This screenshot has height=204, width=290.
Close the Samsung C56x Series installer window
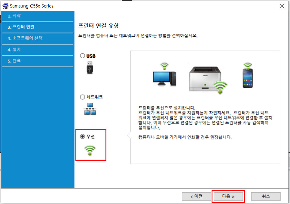click(x=282, y=6)
